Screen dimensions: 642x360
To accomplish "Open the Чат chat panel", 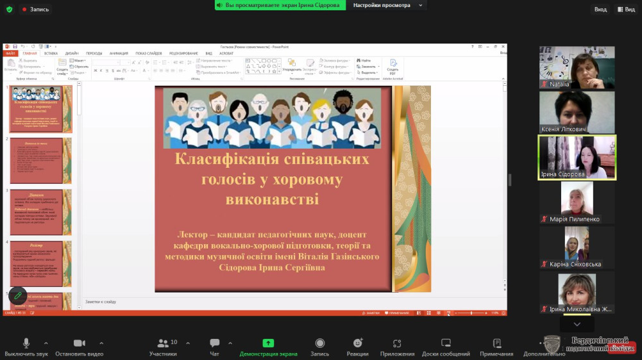I will click(x=214, y=343).
